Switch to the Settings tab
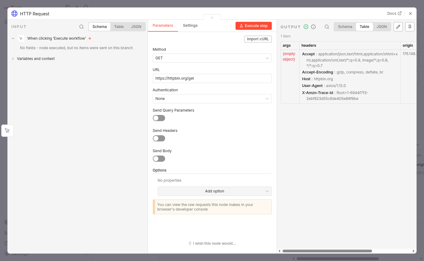The image size is (424, 261). click(x=190, y=26)
